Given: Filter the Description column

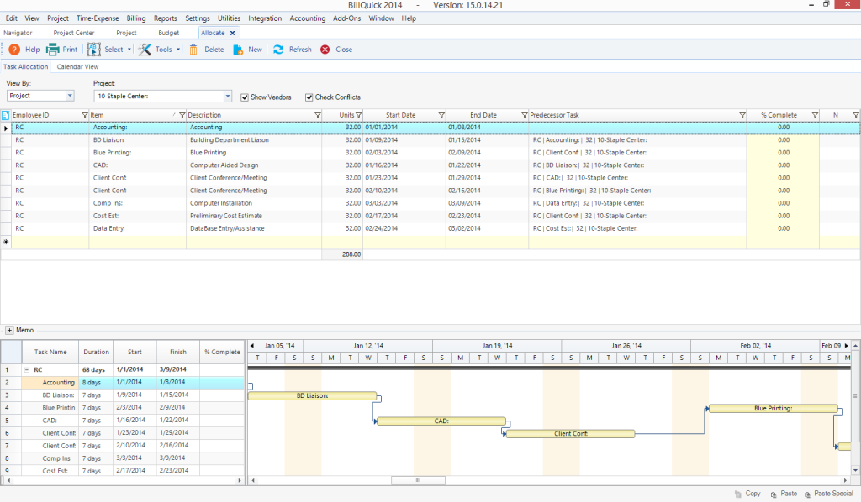Looking at the screenshot, I should (x=317, y=115).
